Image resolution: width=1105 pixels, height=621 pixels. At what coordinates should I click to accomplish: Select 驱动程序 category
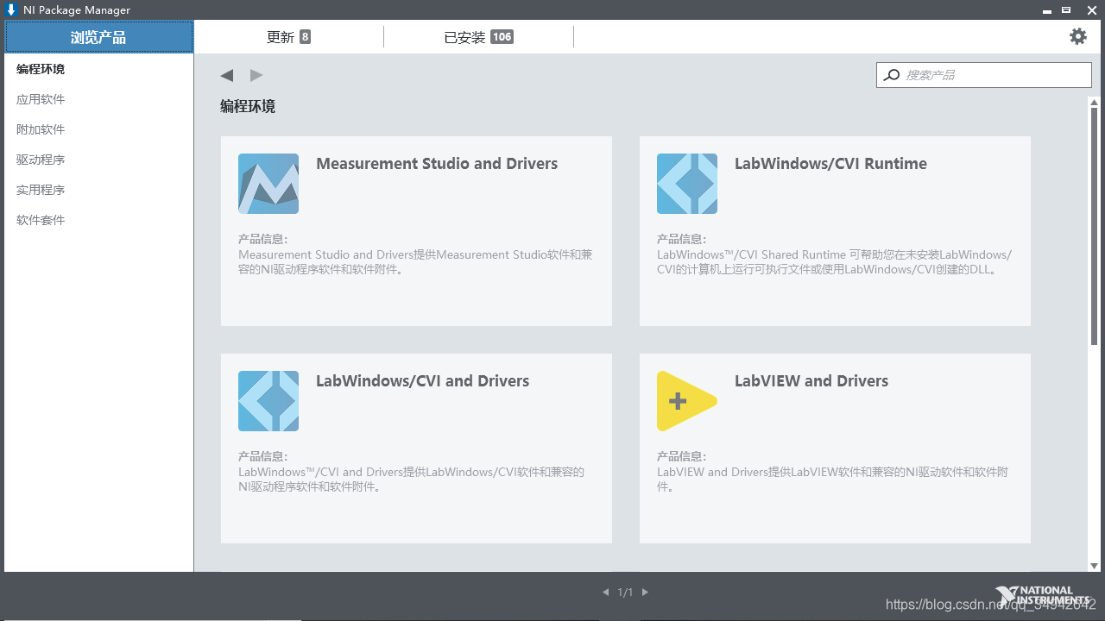pos(38,159)
